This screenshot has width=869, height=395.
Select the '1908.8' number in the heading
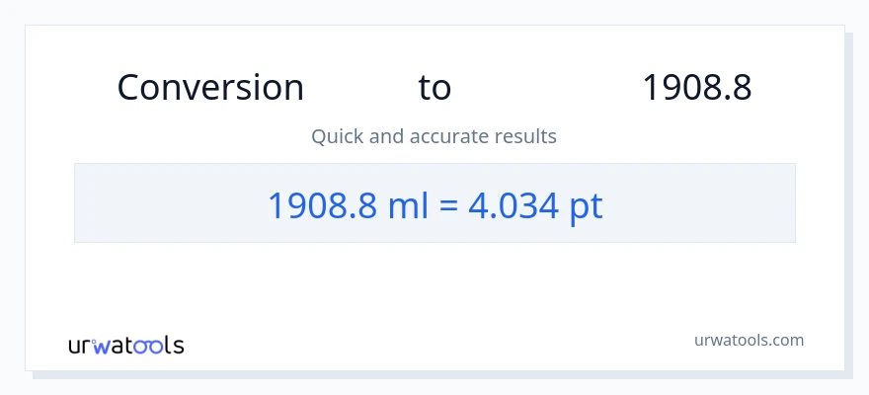coord(696,88)
